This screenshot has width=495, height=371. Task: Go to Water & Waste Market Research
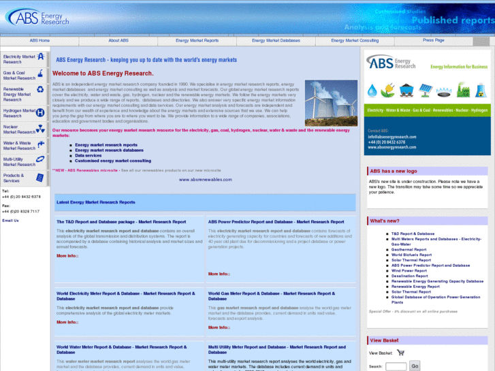pyautogui.click(x=19, y=146)
